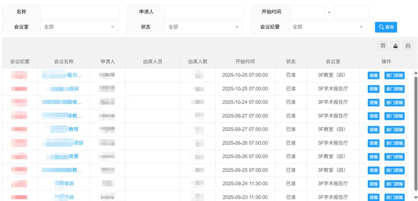Open the meeting name link ending in 项目
418x201 pixels.
click(x=77, y=143)
